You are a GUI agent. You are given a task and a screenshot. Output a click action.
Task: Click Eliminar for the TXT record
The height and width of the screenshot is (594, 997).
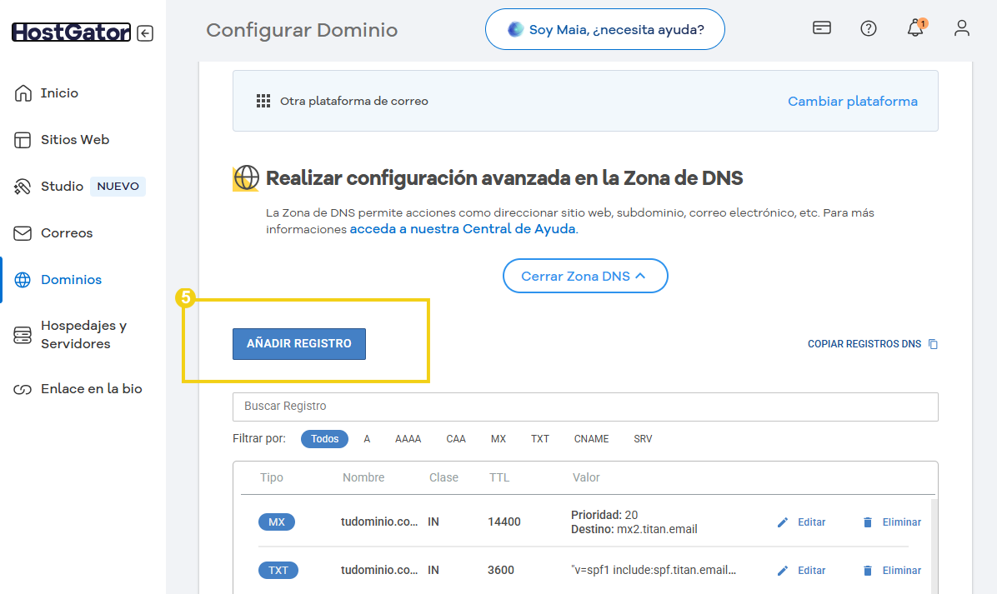(x=902, y=571)
